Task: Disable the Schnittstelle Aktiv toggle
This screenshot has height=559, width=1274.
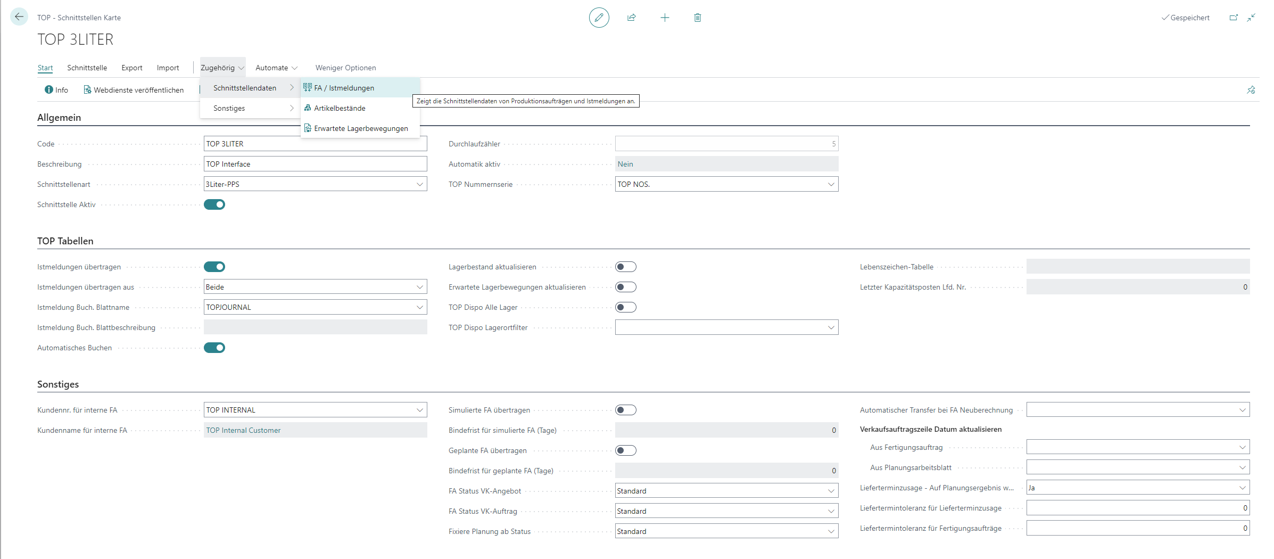Action: click(214, 204)
